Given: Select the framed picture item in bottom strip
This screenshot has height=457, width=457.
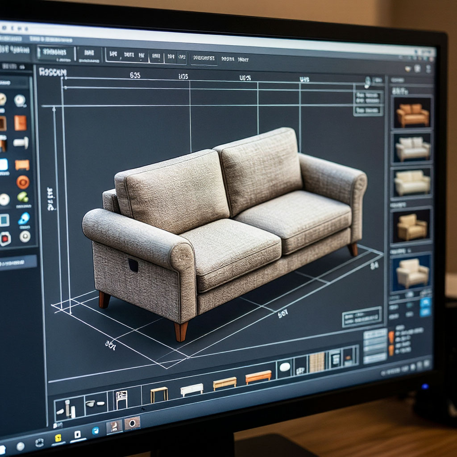Looking at the screenshot, I should pos(335,359).
